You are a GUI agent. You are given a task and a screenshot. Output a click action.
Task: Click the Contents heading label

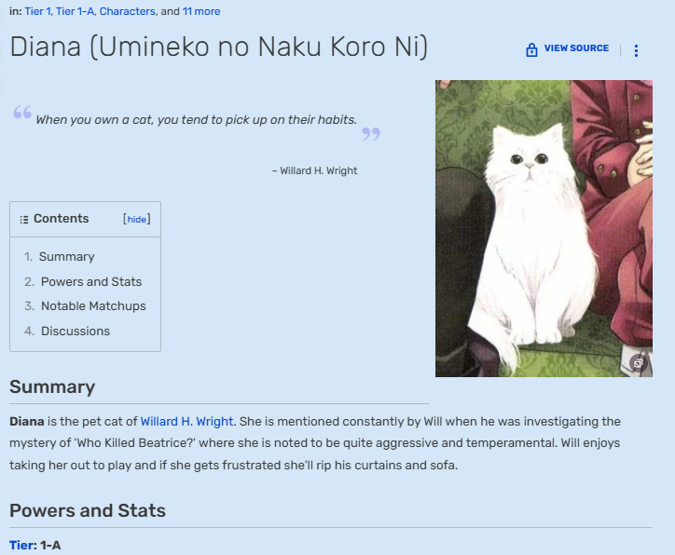[x=62, y=219]
